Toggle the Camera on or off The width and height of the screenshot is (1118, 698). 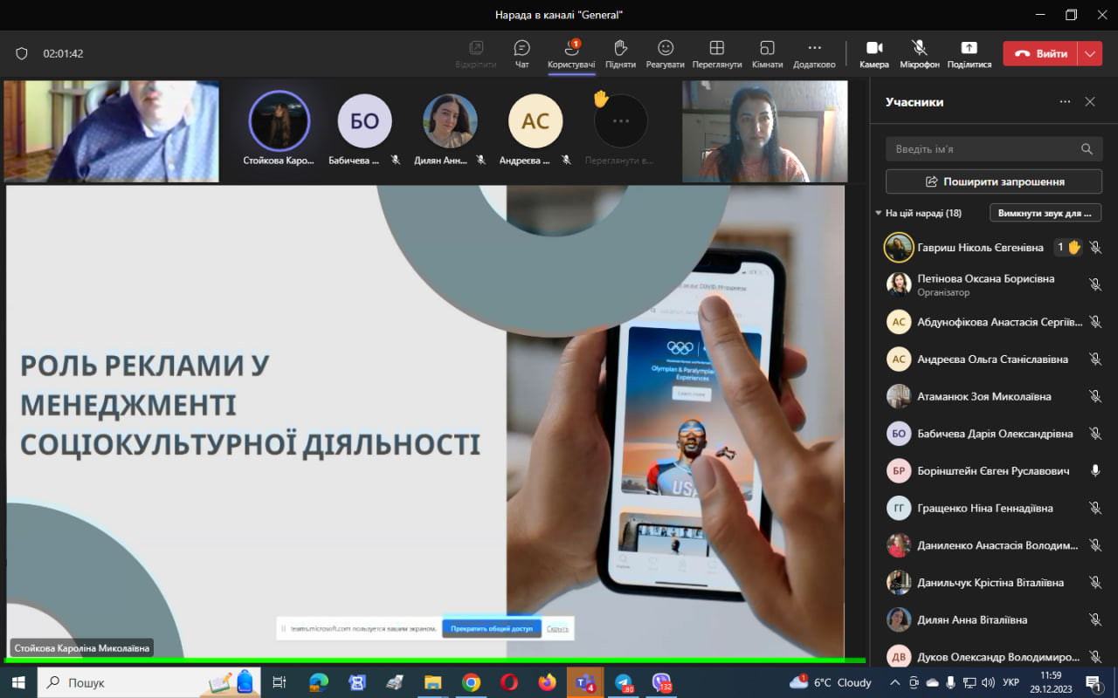(873, 49)
